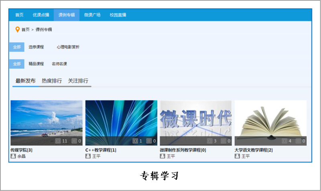Click 课例专辑 in the breadcrumb
Image resolution: width=321 pixels, height=191 pixels.
[44, 30]
